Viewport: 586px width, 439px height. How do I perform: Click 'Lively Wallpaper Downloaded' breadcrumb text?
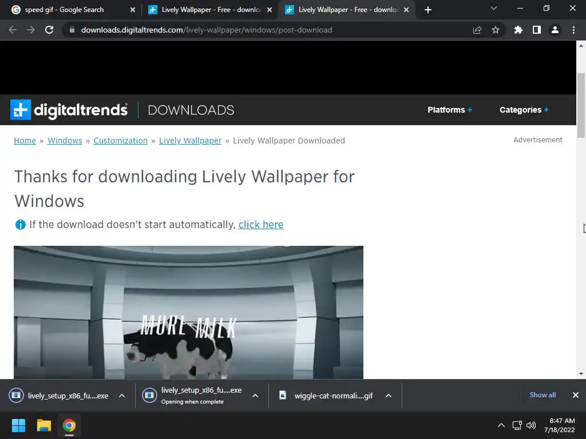(289, 141)
